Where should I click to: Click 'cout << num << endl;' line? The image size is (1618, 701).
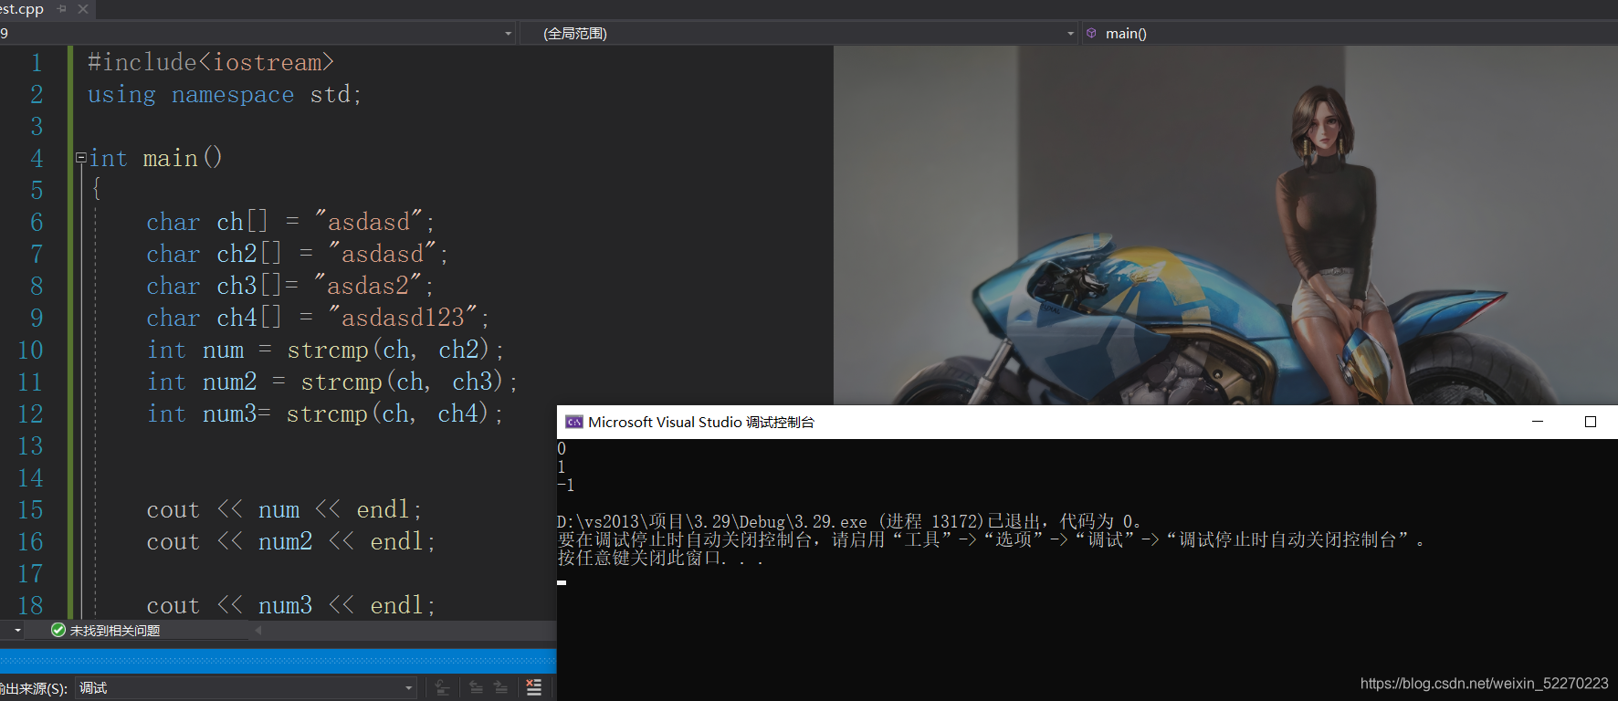coord(284,509)
